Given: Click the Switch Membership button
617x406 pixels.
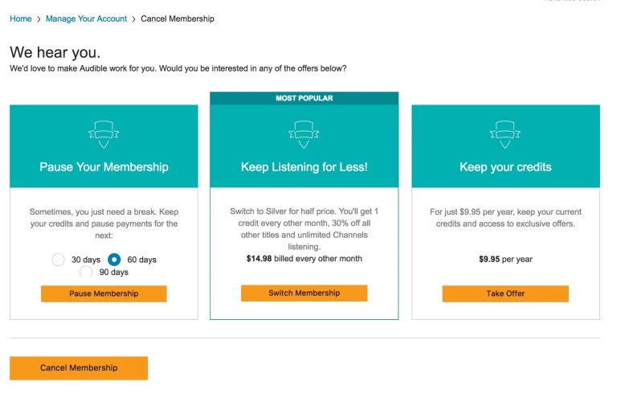Looking at the screenshot, I should (304, 293).
